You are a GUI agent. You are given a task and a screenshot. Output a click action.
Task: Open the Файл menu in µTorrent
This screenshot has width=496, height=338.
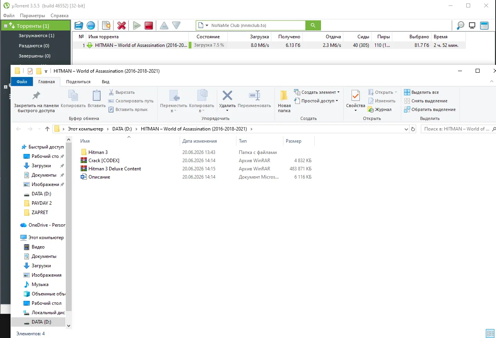pyautogui.click(x=9, y=16)
